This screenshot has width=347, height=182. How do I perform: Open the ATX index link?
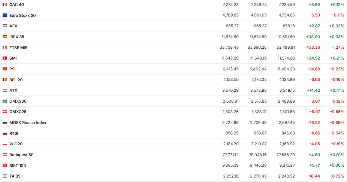(x=13, y=90)
